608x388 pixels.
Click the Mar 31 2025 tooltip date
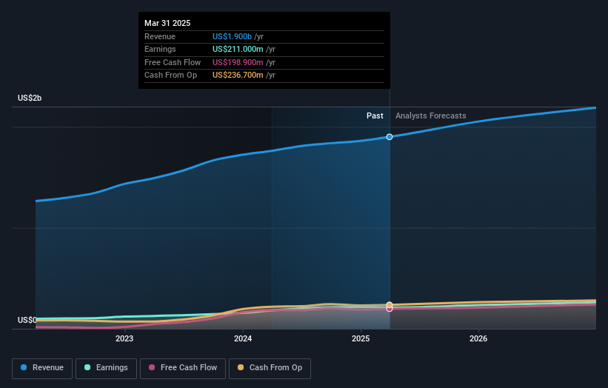(167, 23)
